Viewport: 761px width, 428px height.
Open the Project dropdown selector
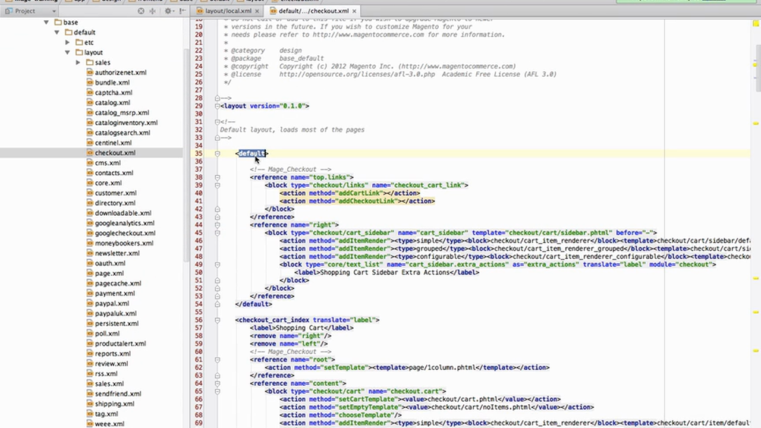pyautogui.click(x=54, y=11)
